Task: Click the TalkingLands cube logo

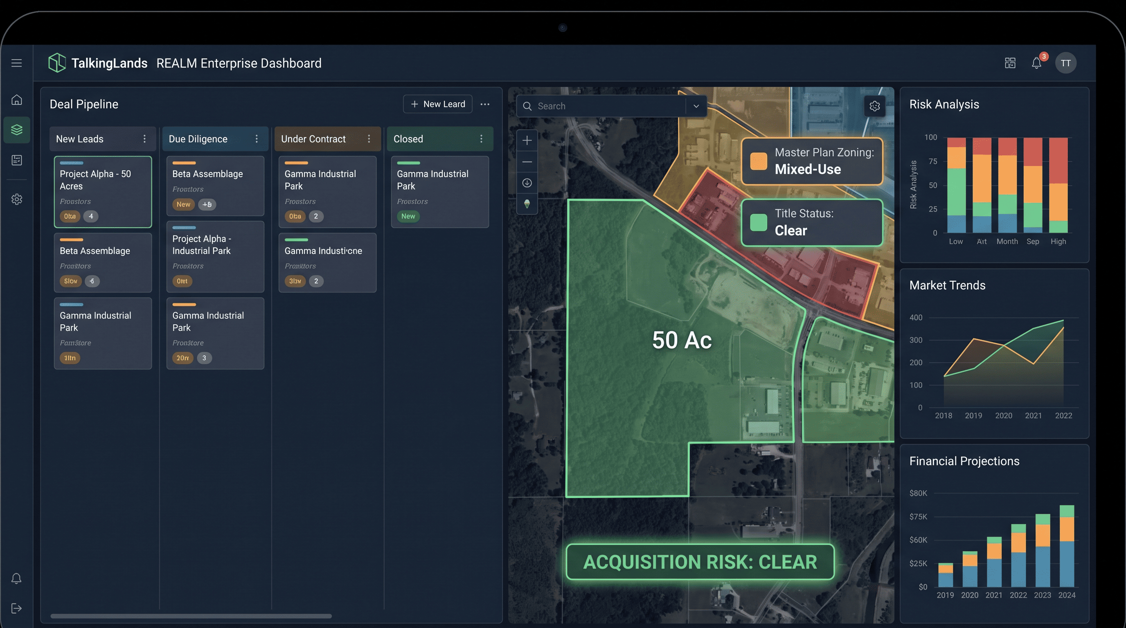Action: pos(57,63)
